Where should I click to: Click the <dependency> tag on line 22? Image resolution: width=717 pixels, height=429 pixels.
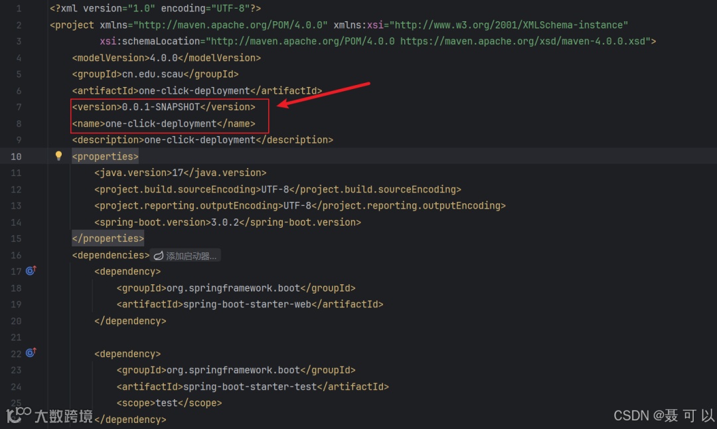coord(127,353)
